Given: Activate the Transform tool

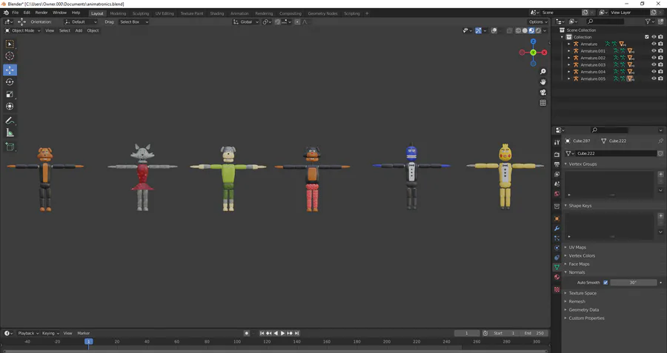Looking at the screenshot, I should (10, 107).
